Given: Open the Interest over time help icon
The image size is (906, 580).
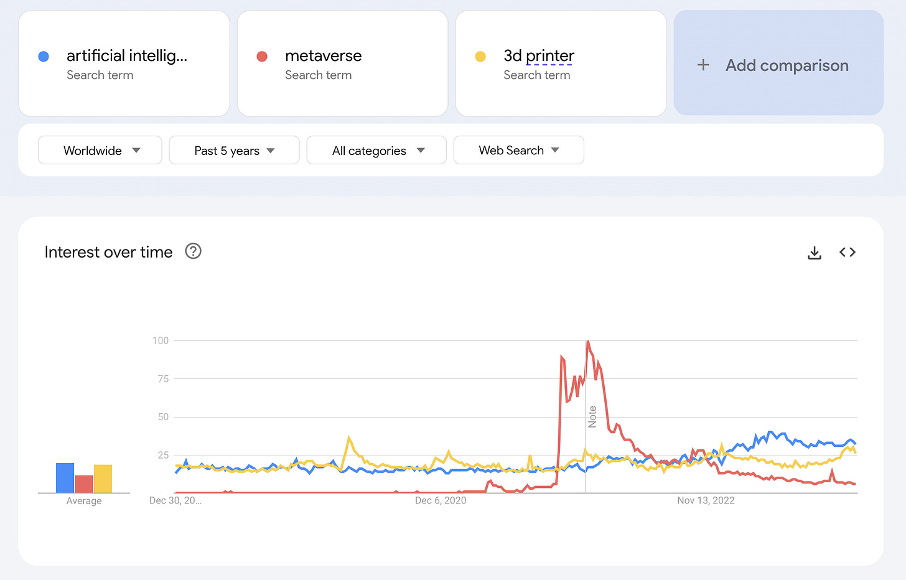Looking at the screenshot, I should [x=194, y=251].
